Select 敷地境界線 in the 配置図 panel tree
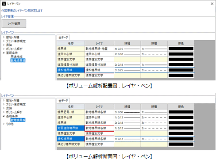This screenshot has width=216, height=163. [18, 61]
